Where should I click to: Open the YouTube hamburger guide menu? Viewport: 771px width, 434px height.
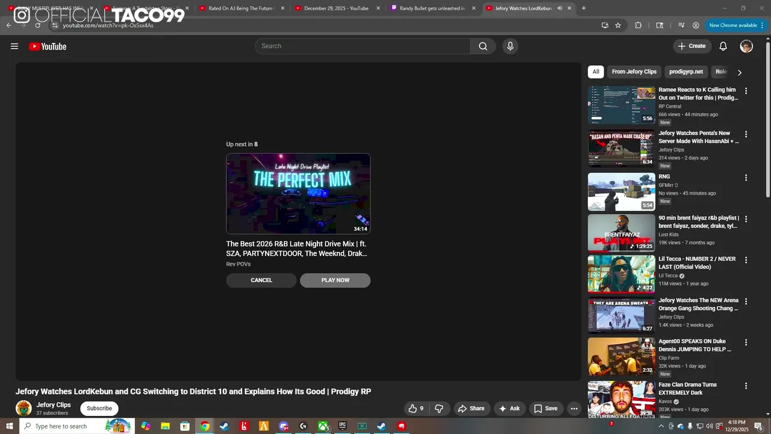click(14, 46)
